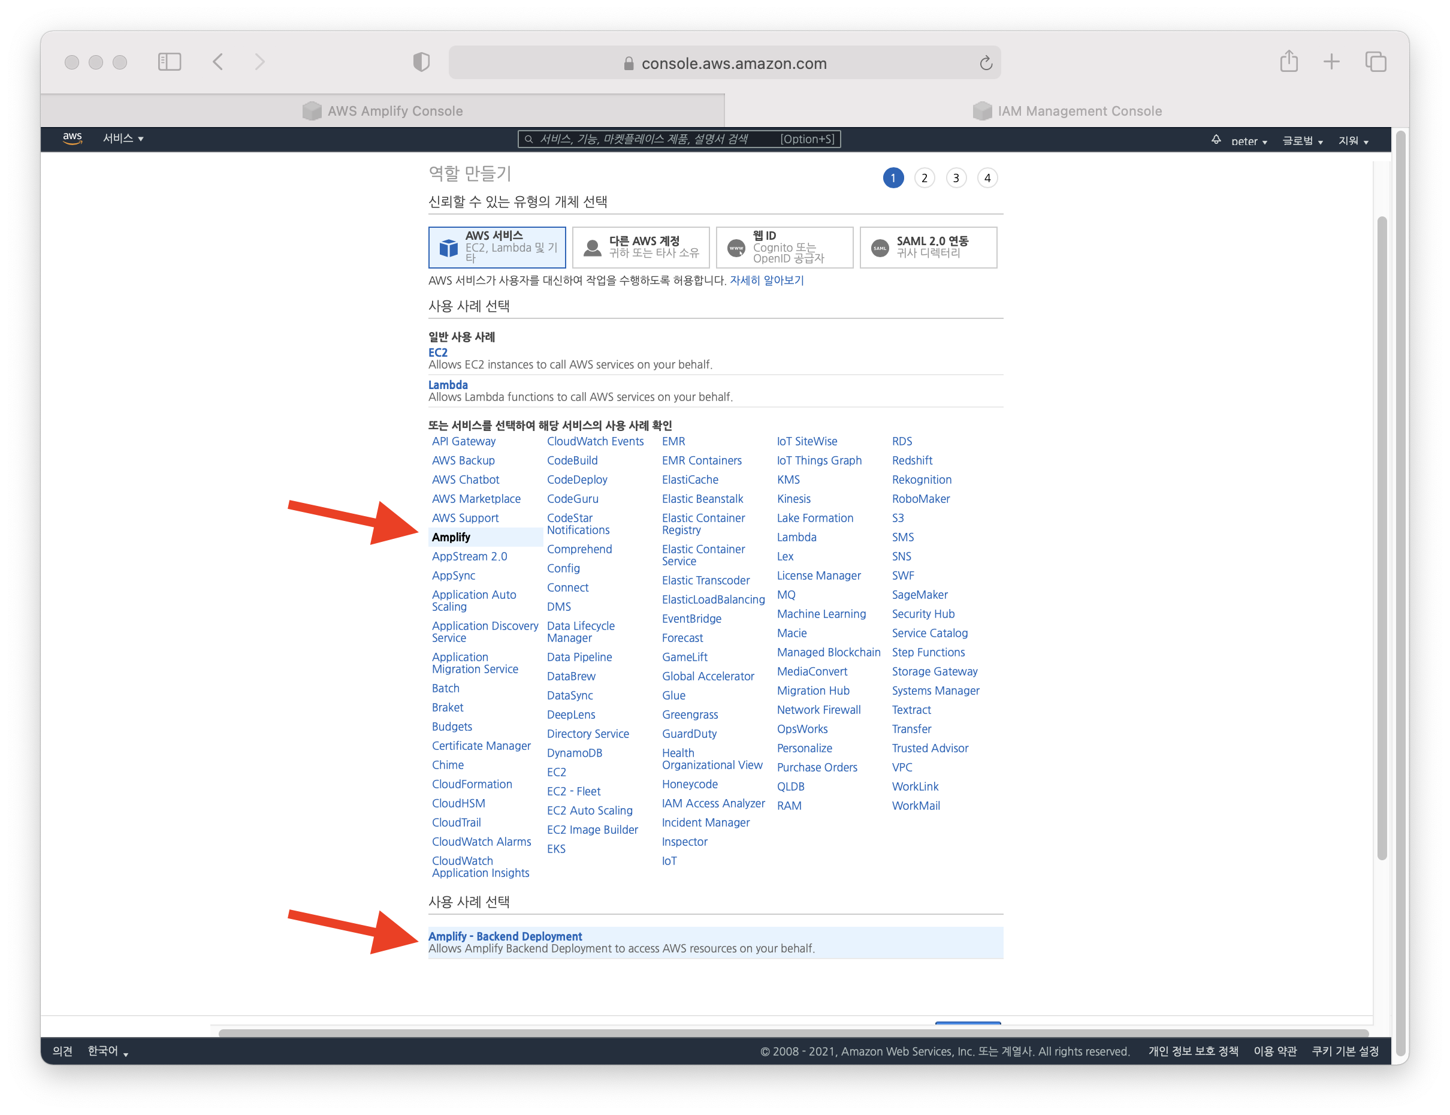Open the 자세히 알아보기 link
Viewport: 1450px width, 1115px height.
click(766, 281)
